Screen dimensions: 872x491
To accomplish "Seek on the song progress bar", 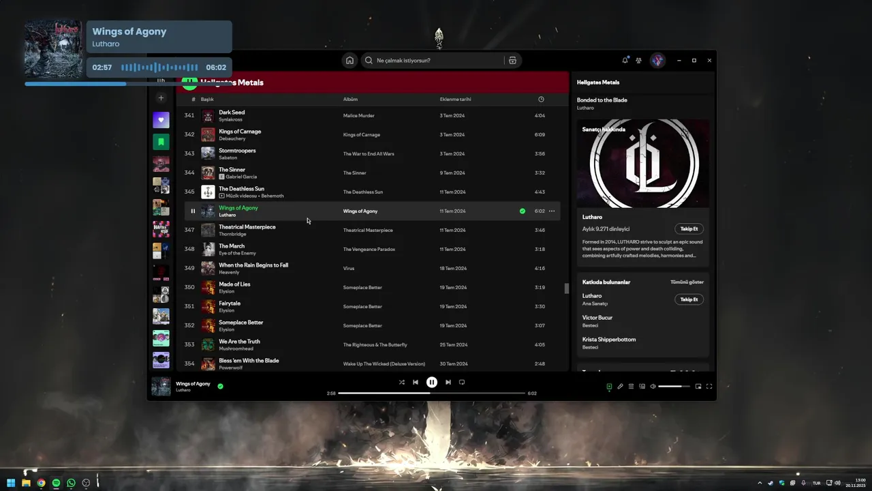I will point(432,393).
